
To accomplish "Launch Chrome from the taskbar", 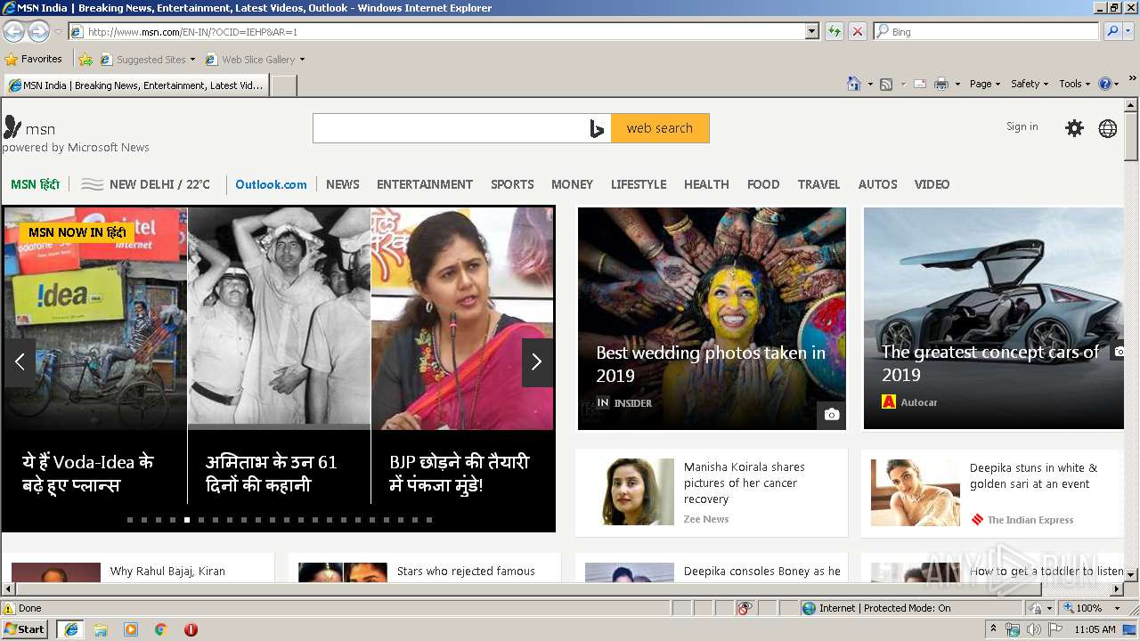I will pyautogui.click(x=160, y=629).
